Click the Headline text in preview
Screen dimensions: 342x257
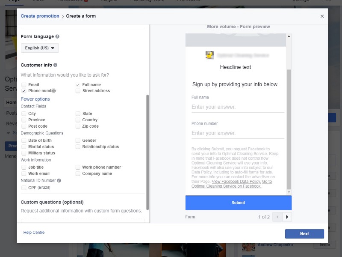pyautogui.click(x=236, y=67)
